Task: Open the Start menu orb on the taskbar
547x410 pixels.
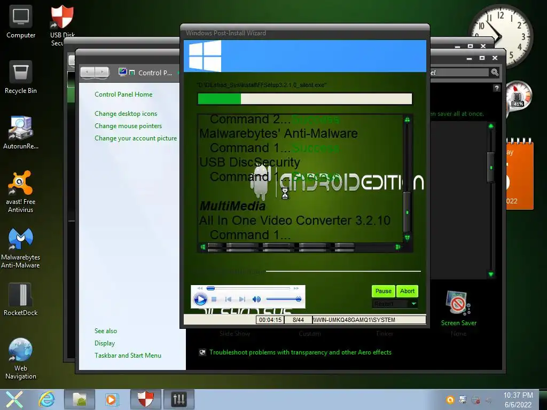Action: click(13, 399)
